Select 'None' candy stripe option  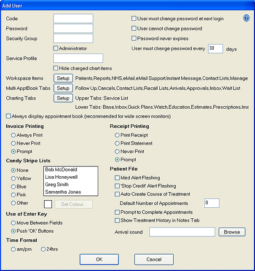coord(13,170)
